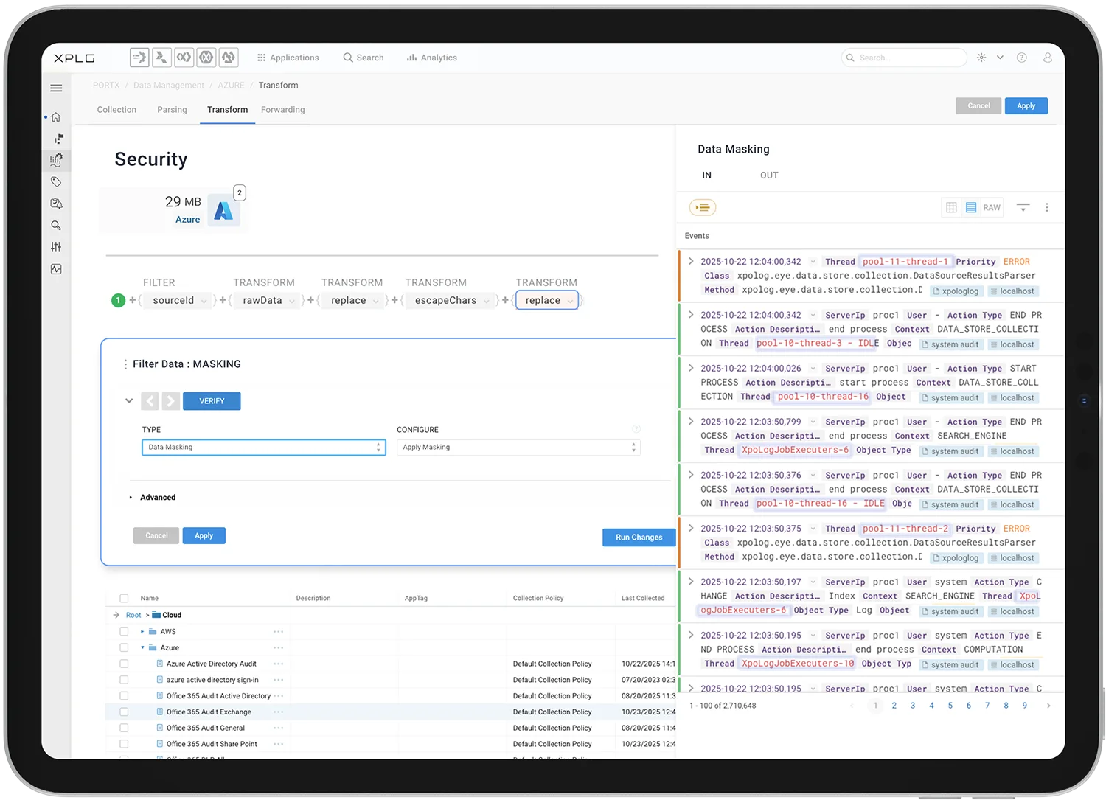Open Analytics in the top navigation
The image size is (1106, 800).
tap(432, 58)
